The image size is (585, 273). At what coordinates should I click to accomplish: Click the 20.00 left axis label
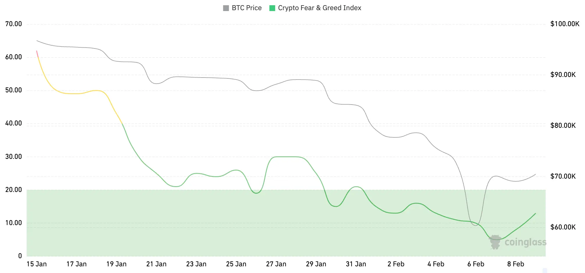[14, 190]
